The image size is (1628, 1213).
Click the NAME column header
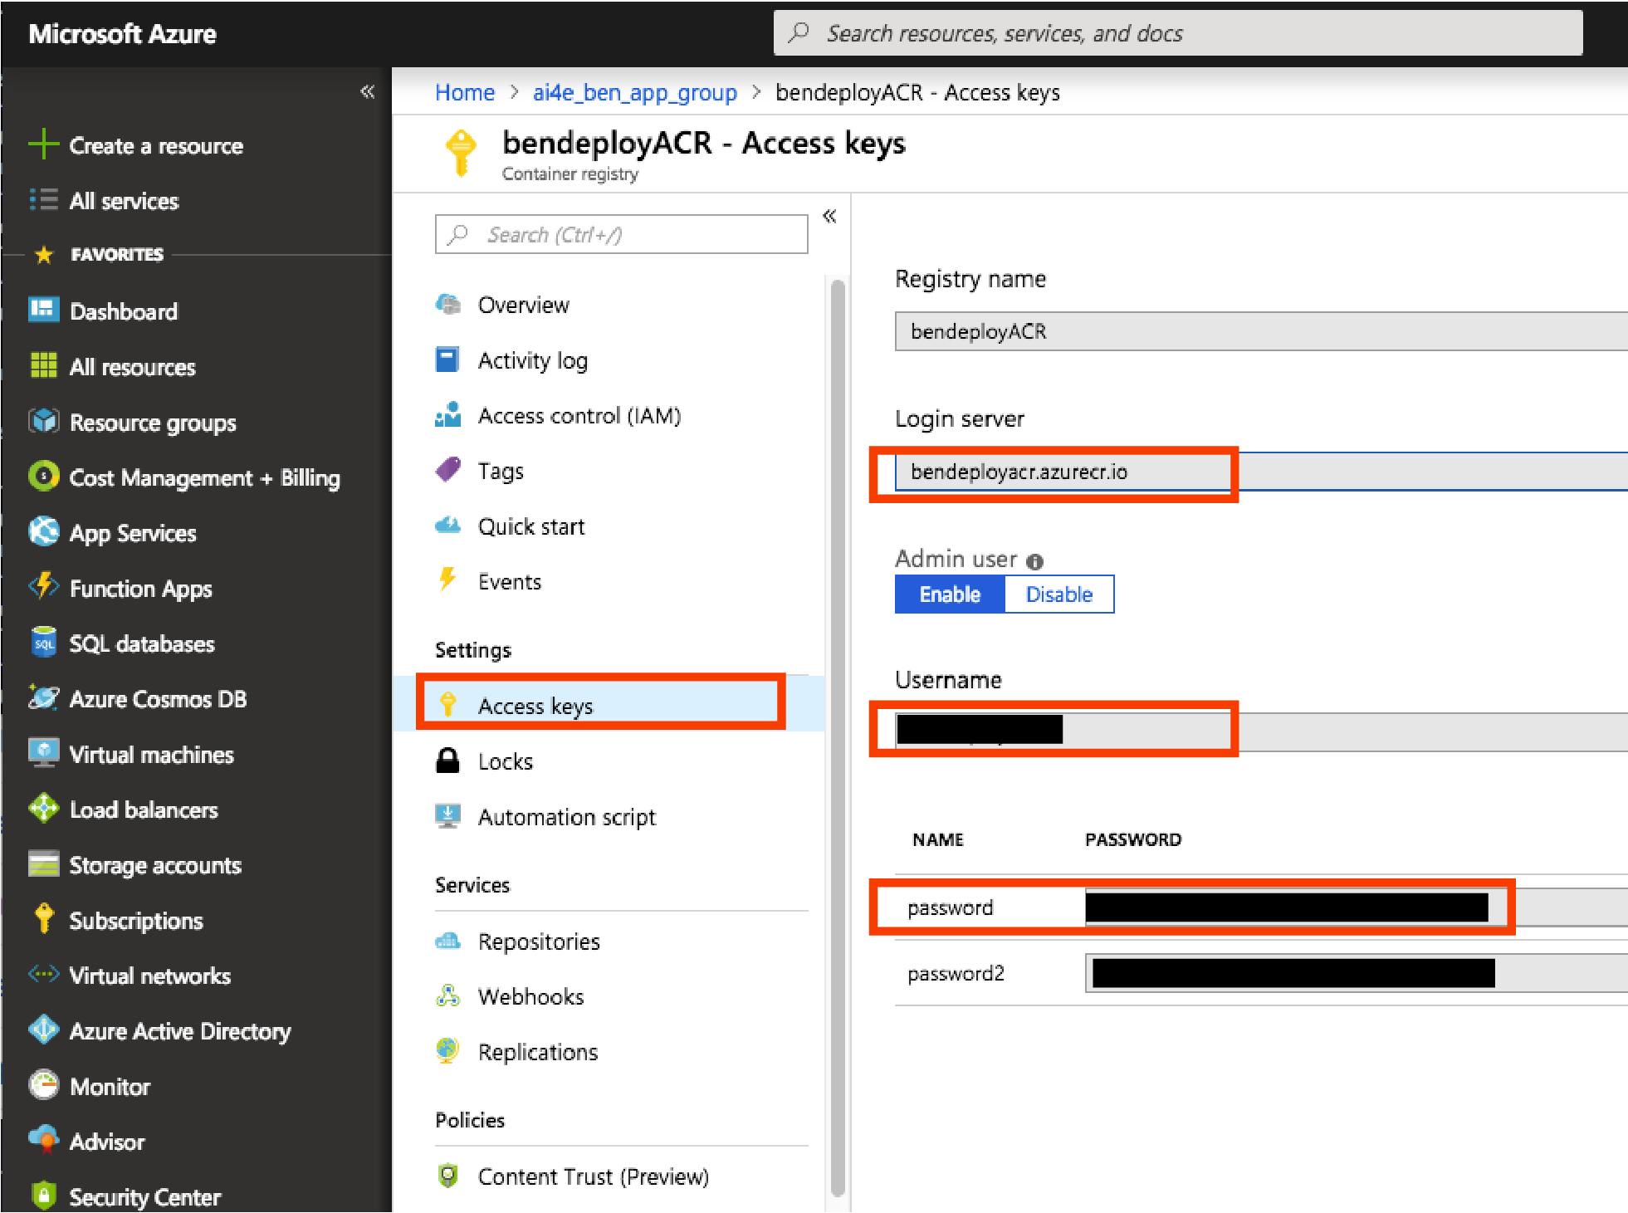938,839
